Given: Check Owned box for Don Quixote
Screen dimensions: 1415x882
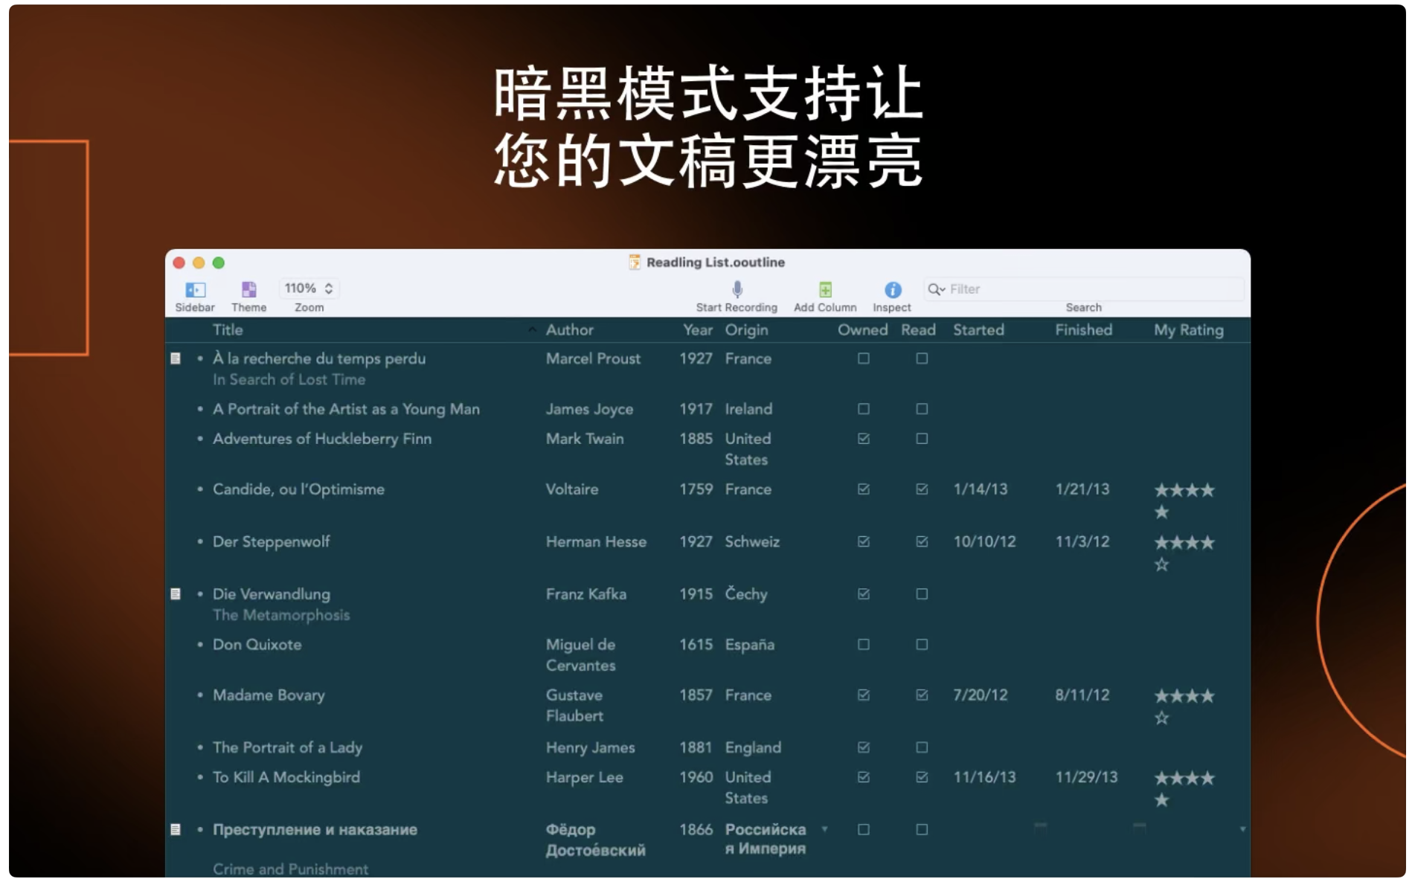Looking at the screenshot, I should tap(863, 645).
